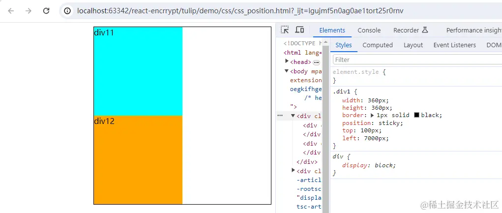Image resolution: width=502 pixels, height=213 pixels.
Task: Reload the page with the refresh icon
Action: 46,11
